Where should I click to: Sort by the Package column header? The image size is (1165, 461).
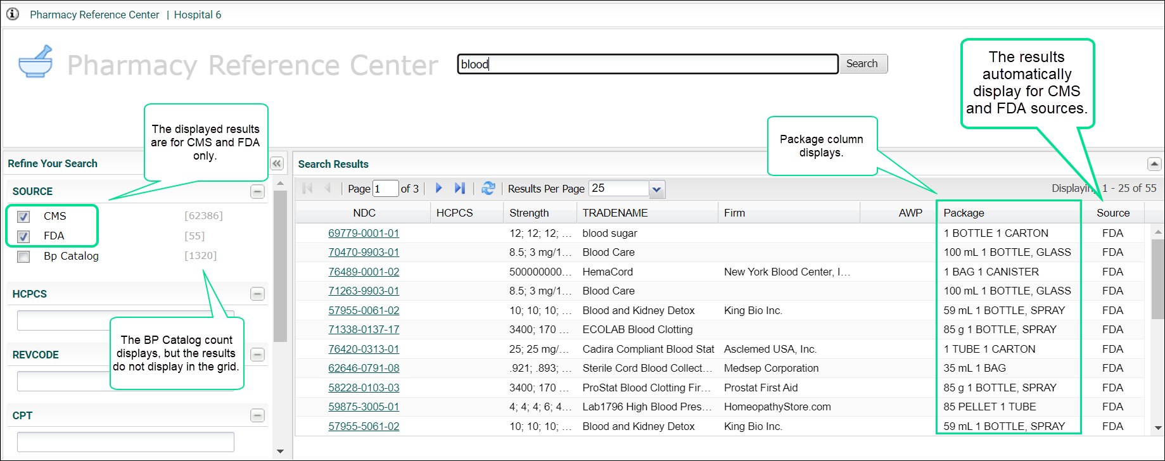964,213
